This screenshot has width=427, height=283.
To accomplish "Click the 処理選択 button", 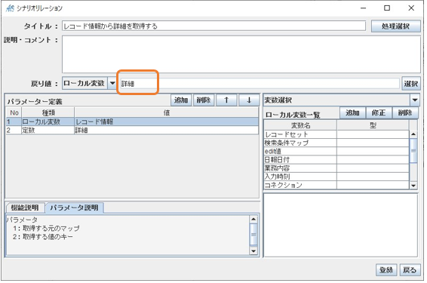I will click(x=395, y=26).
